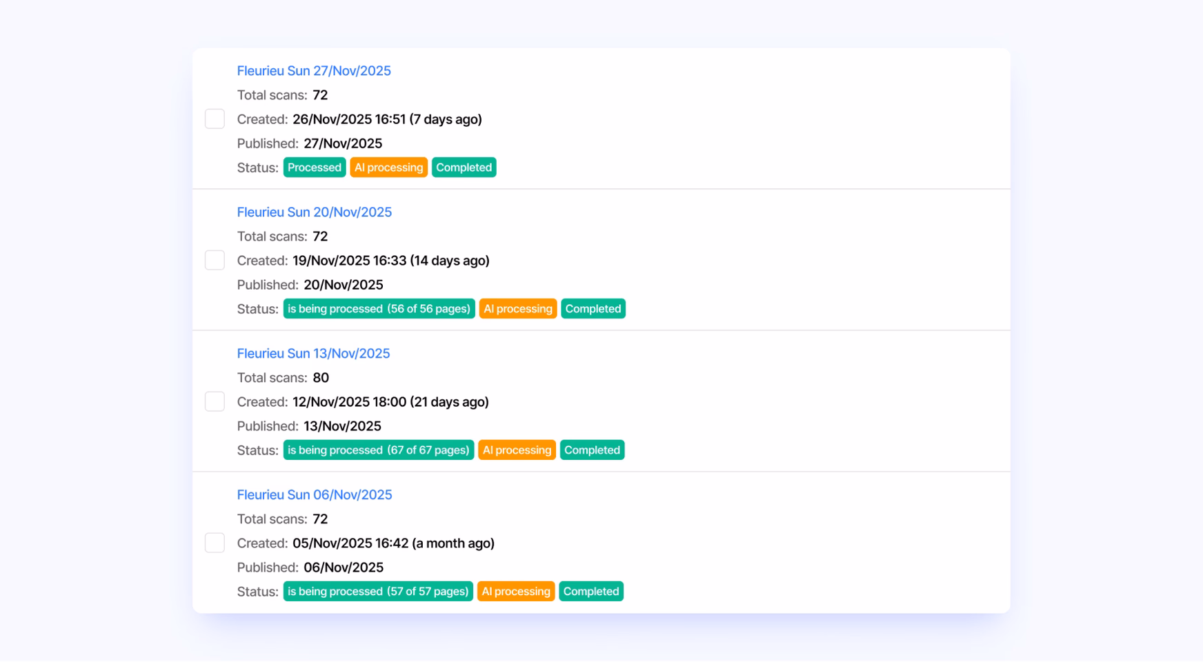Click the published date '20/Nov/2025'

point(344,285)
